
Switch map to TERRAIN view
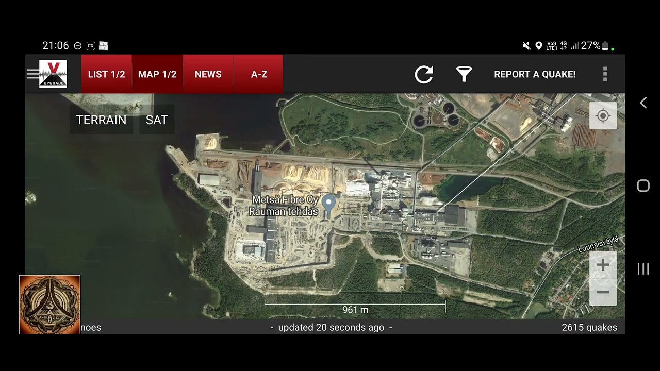(101, 120)
